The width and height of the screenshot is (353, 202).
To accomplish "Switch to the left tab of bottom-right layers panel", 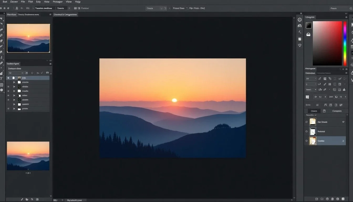I will point(314,111).
